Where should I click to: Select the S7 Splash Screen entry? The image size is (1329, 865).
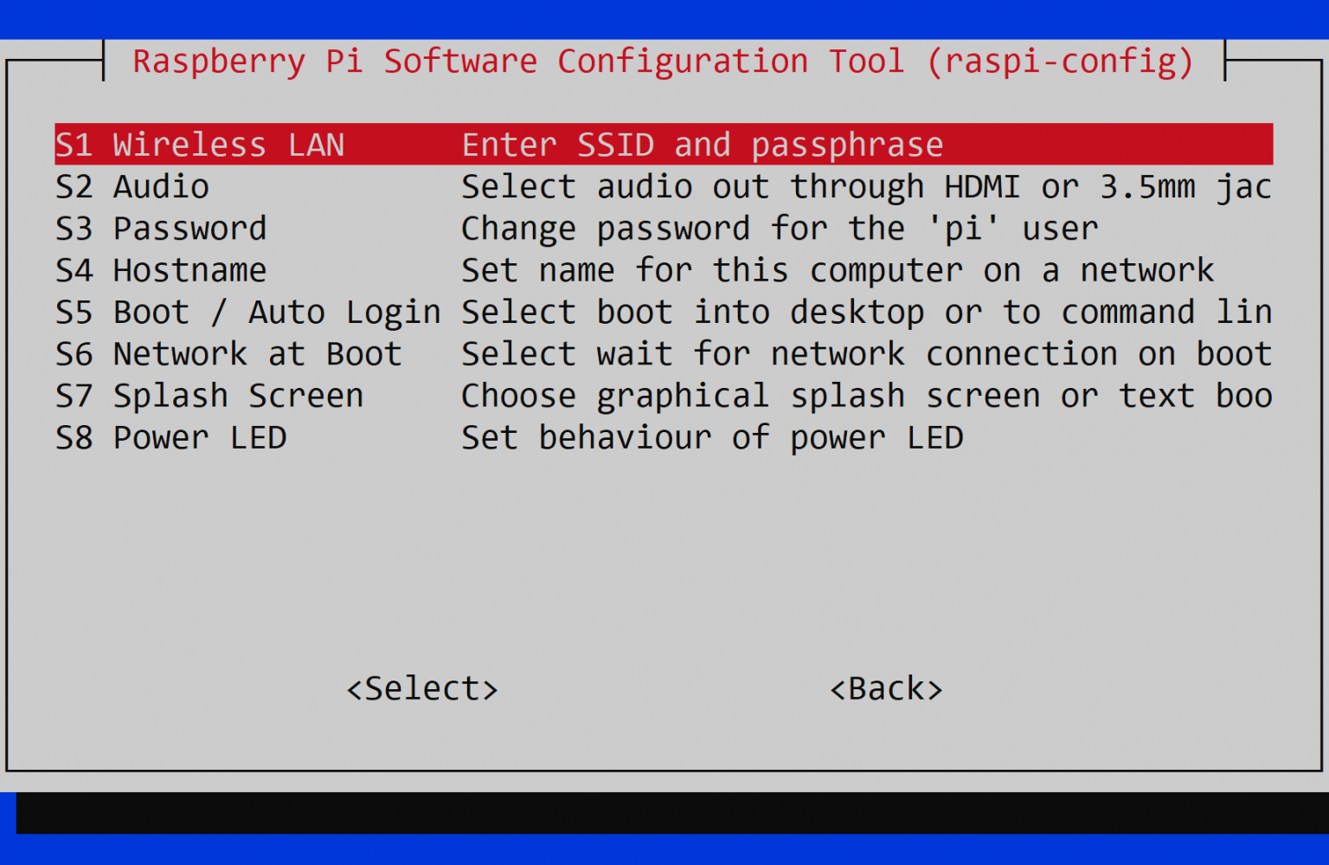click(209, 396)
